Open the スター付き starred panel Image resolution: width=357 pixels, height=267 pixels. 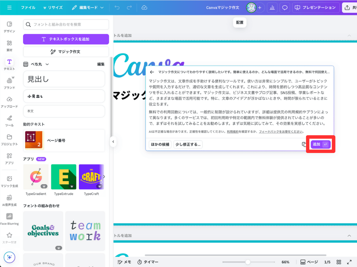[x=9, y=238]
